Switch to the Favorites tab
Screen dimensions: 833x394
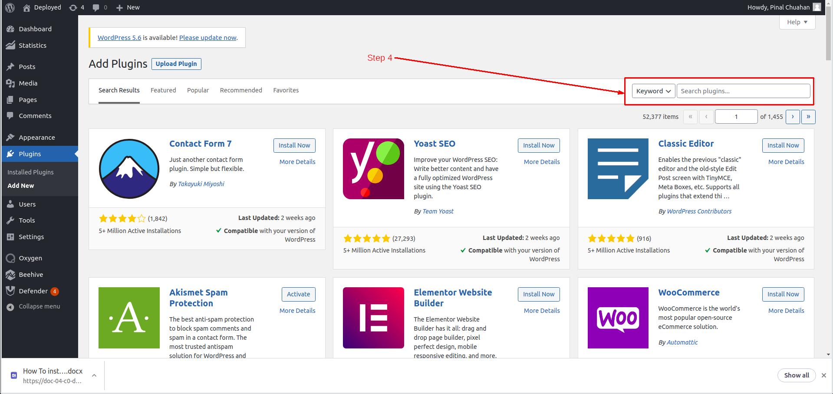(x=286, y=90)
